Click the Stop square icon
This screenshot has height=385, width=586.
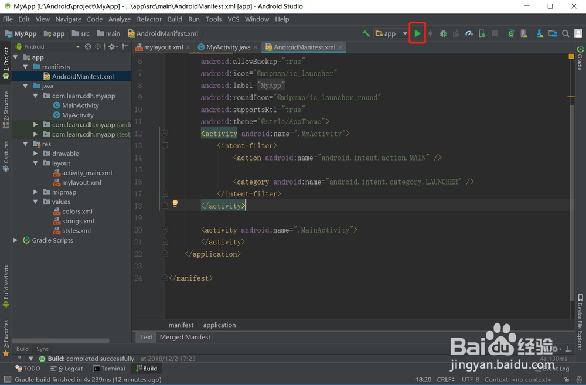click(495, 33)
